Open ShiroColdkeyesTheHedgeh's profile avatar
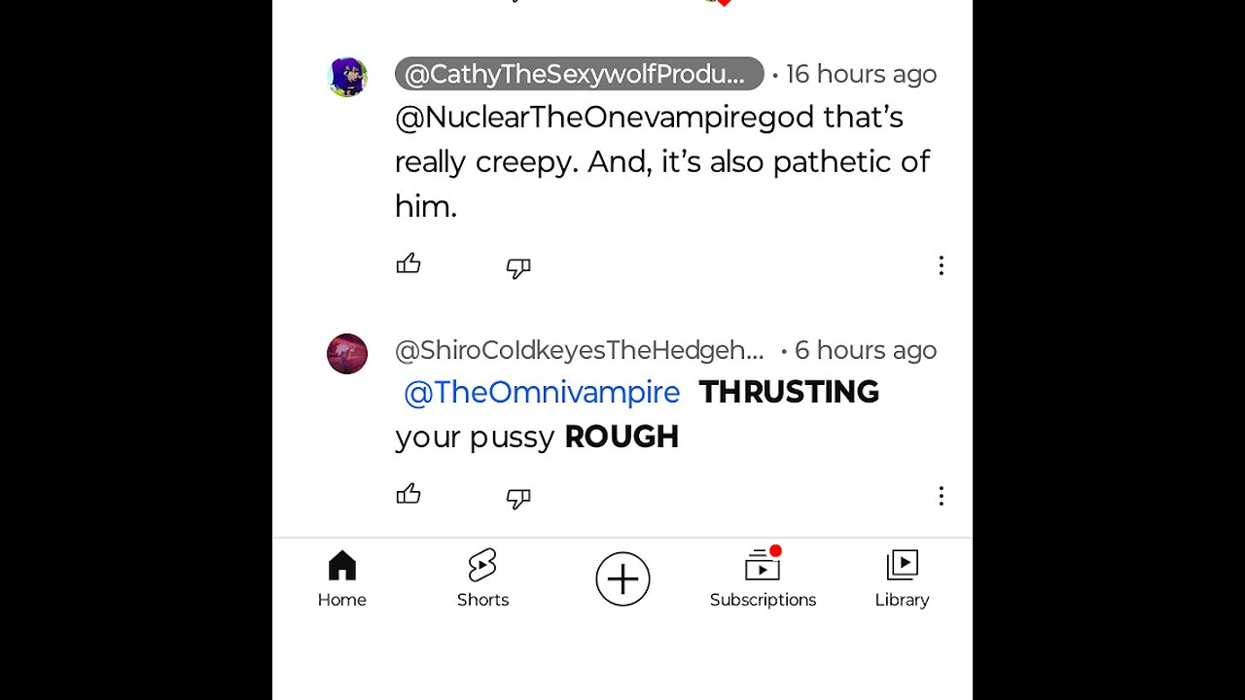 tap(347, 354)
